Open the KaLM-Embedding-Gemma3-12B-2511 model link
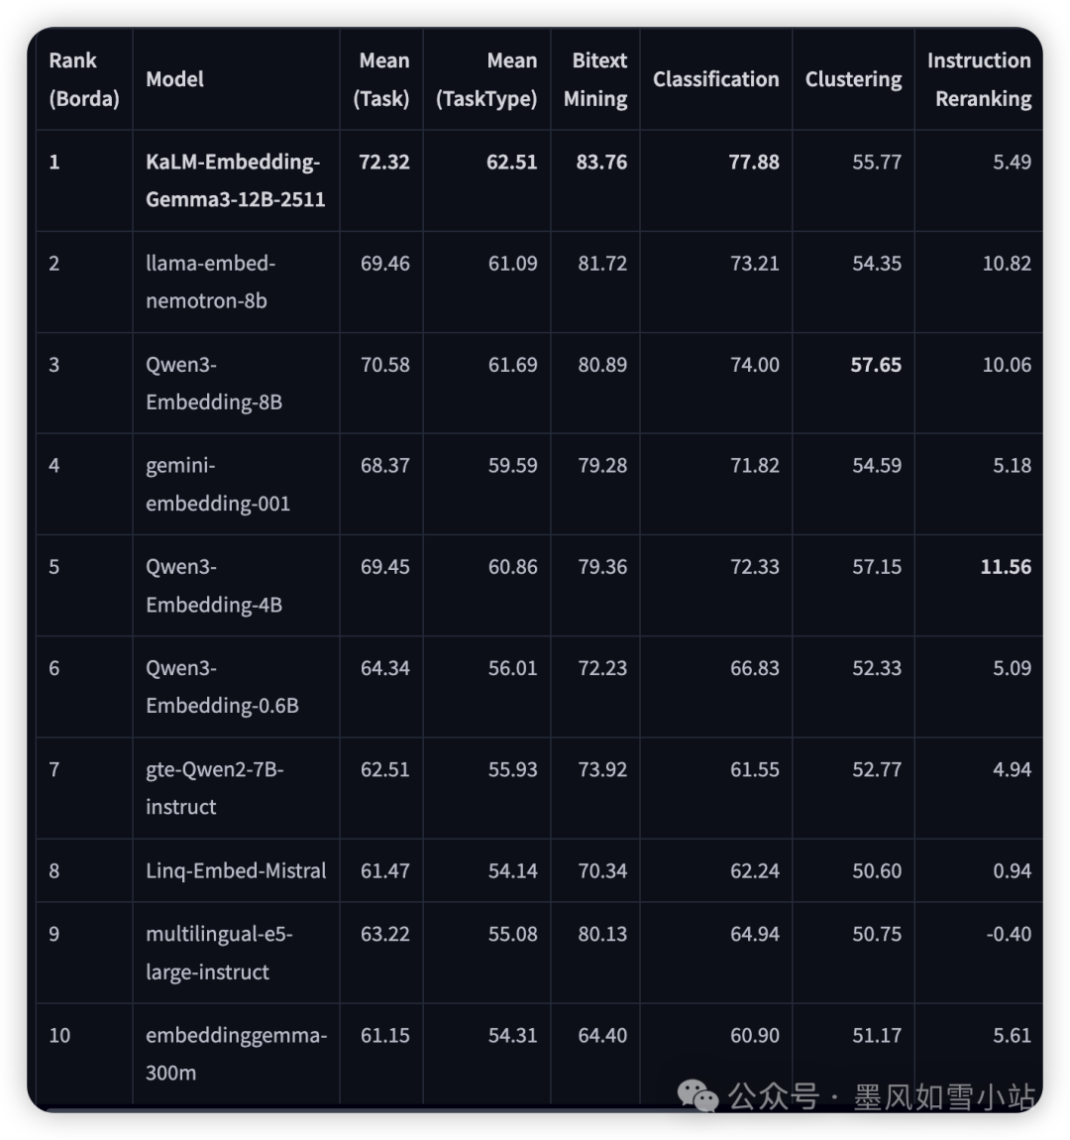The width and height of the screenshot is (1070, 1140). pos(235,180)
